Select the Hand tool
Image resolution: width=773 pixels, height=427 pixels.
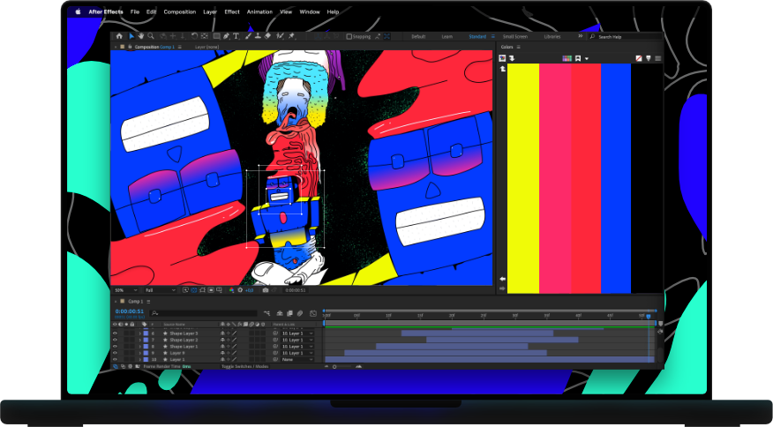(141, 36)
